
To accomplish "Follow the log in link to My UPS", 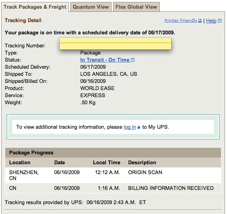I will [130, 127].
